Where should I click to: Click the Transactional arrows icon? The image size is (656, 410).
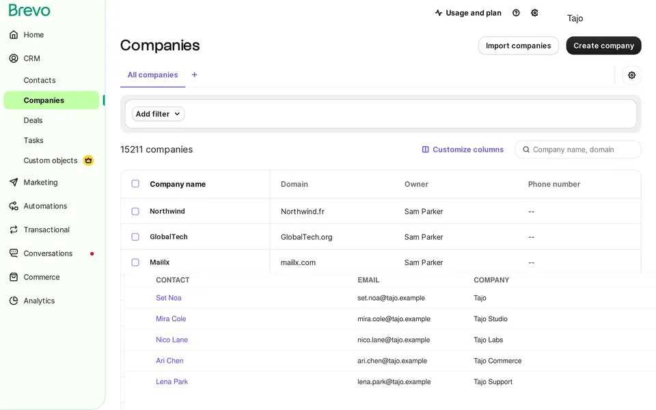click(14, 230)
